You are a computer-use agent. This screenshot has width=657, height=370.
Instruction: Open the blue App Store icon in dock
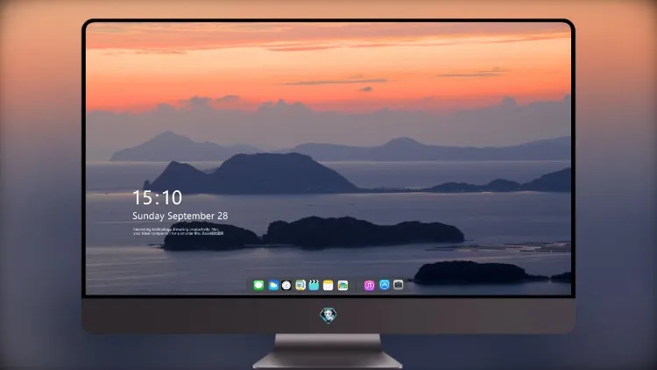(x=385, y=285)
